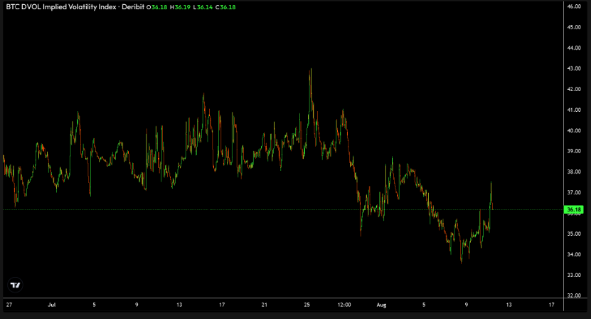Image resolution: width=591 pixels, height=319 pixels.
Task: Click the TradingView logo icon
Action: (x=14, y=284)
